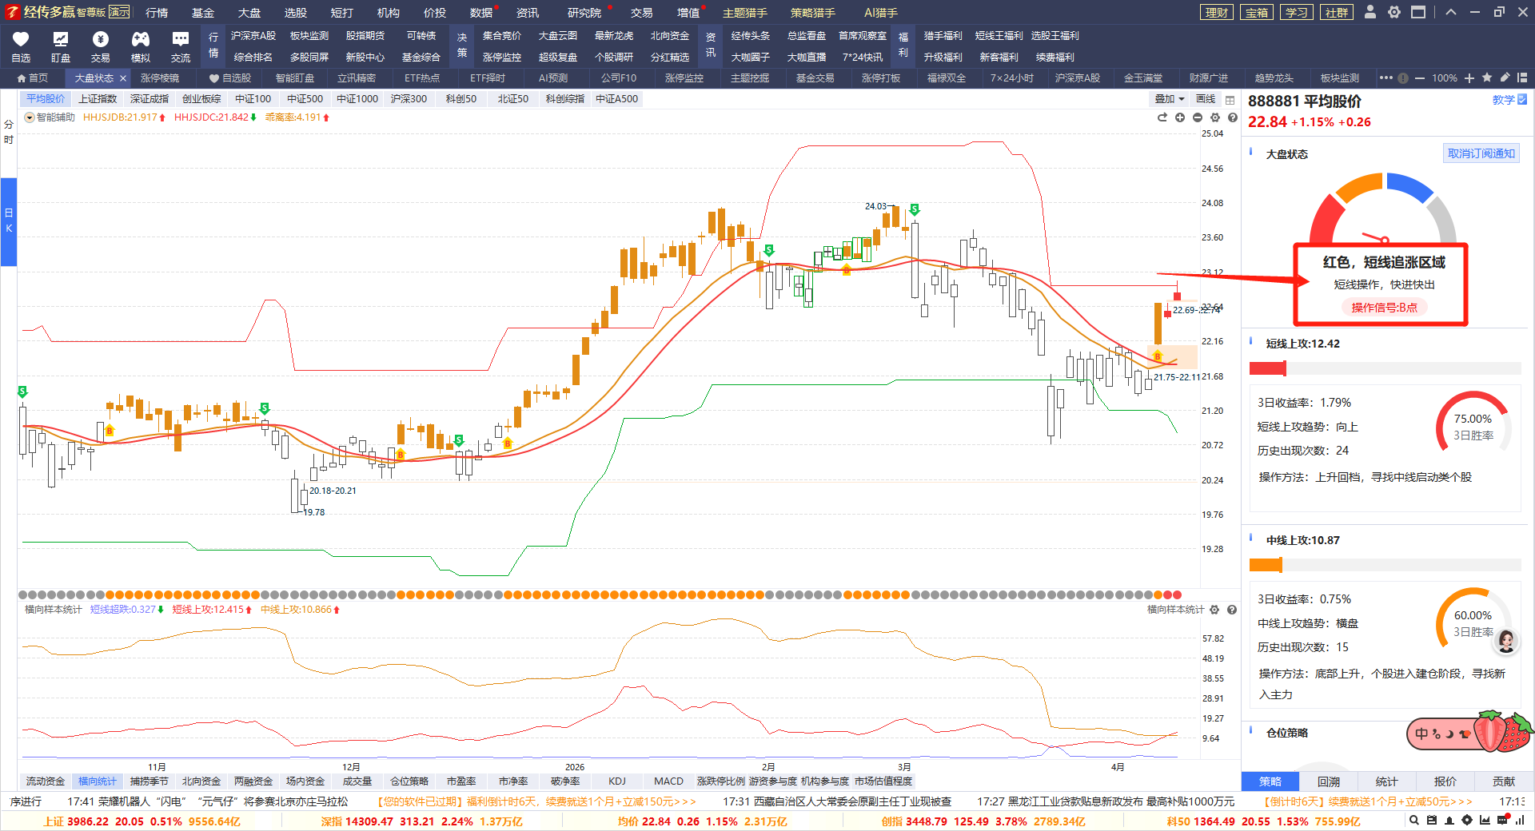The width and height of the screenshot is (1535, 831).
Task: Open the three-dots more tabs menu
Action: (1385, 78)
